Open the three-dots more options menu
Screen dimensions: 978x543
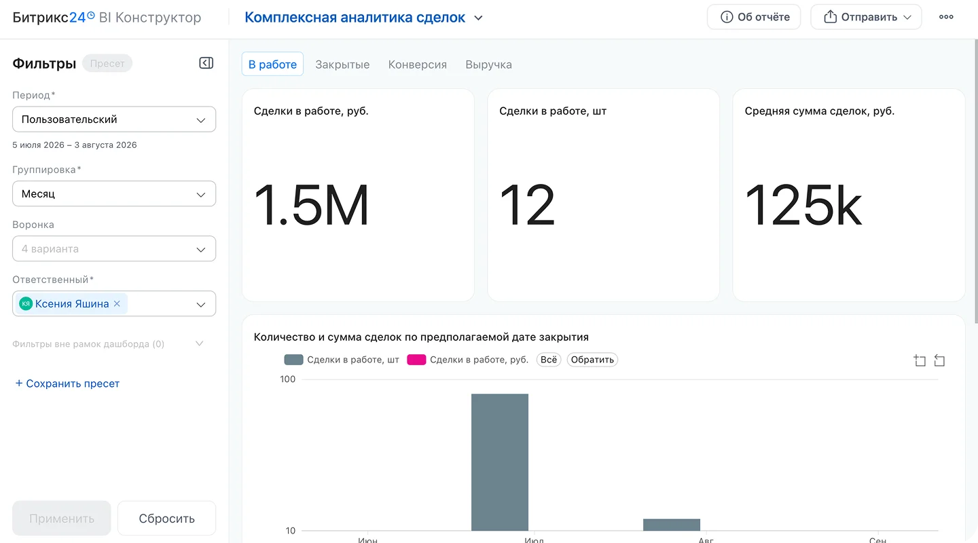[x=946, y=17]
